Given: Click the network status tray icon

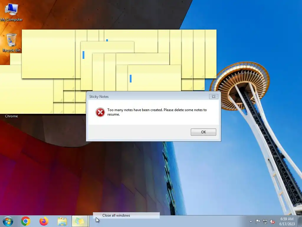Looking at the screenshot, I should coord(265,221).
